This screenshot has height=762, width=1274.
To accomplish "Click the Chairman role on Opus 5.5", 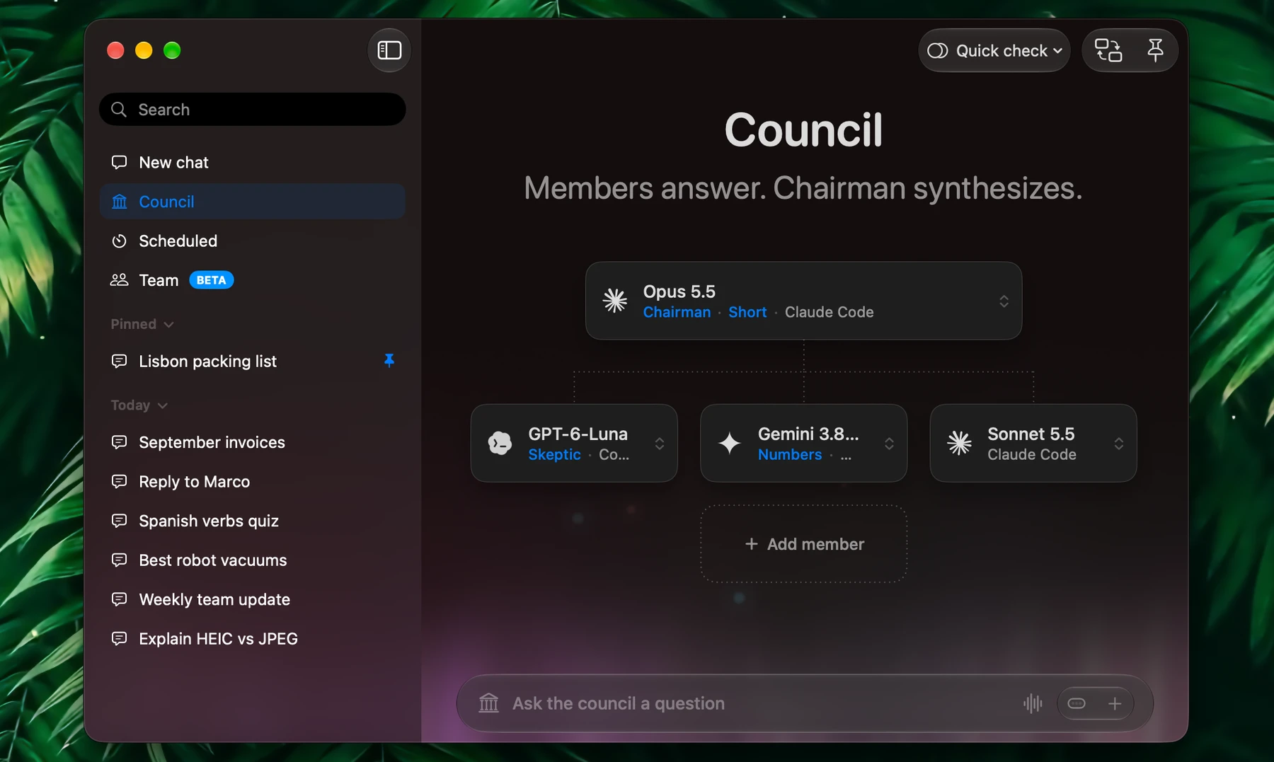I will tap(677, 312).
